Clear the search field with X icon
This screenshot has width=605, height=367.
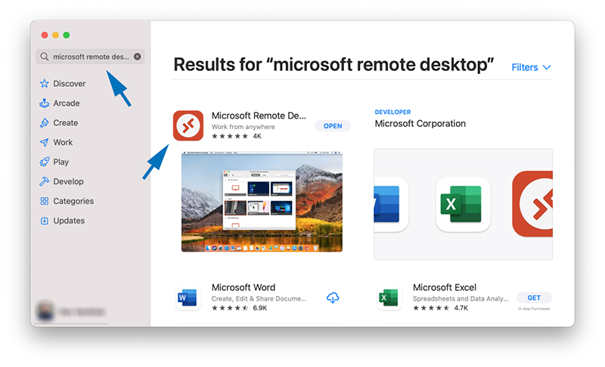[x=137, y=57]
